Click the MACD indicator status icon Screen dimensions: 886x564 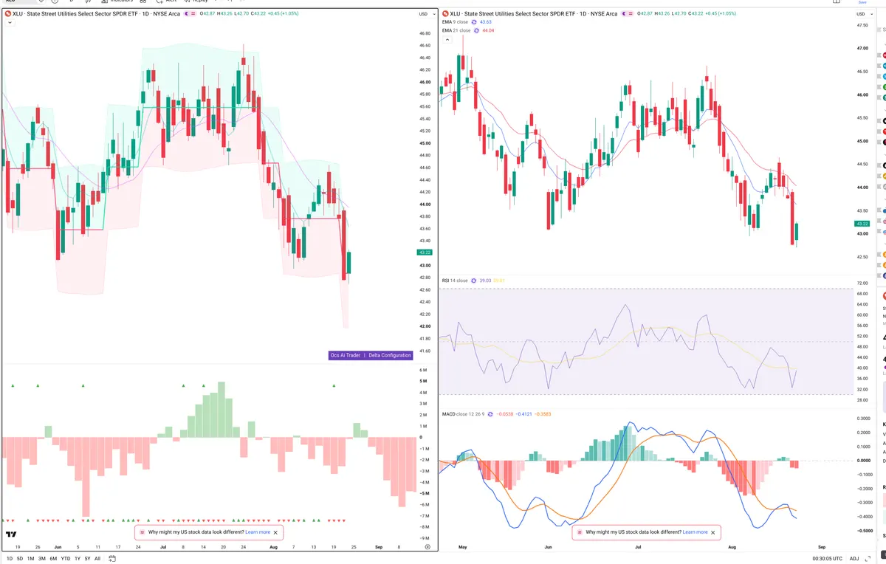(x=490, y=414)
